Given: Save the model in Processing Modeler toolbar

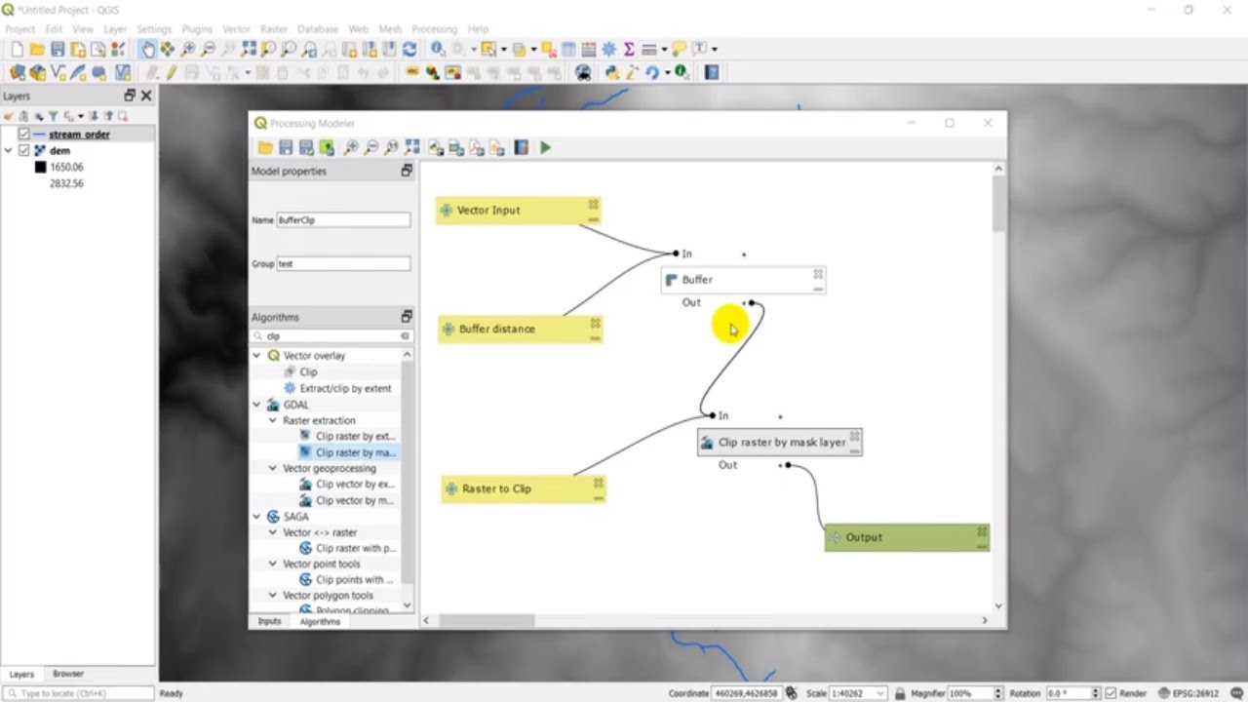Looking at the screenshot, I should pyautogui.click(x=286, y=147).
